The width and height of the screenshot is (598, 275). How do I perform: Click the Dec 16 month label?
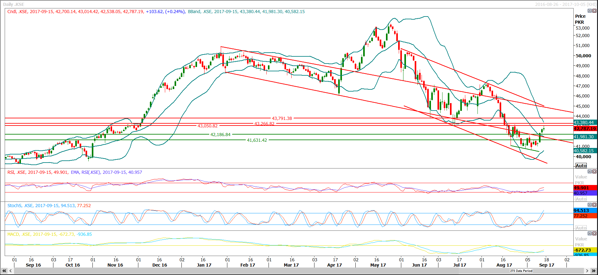(x=160, y=265)
